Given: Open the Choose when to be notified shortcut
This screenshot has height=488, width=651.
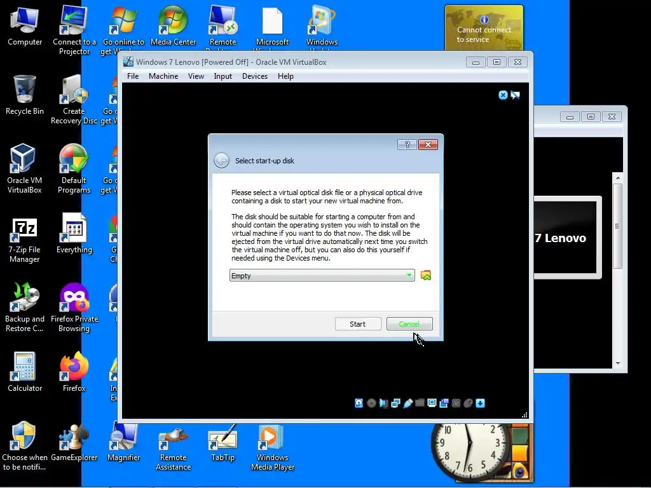Looking at the screenshot, I should 24,447.
